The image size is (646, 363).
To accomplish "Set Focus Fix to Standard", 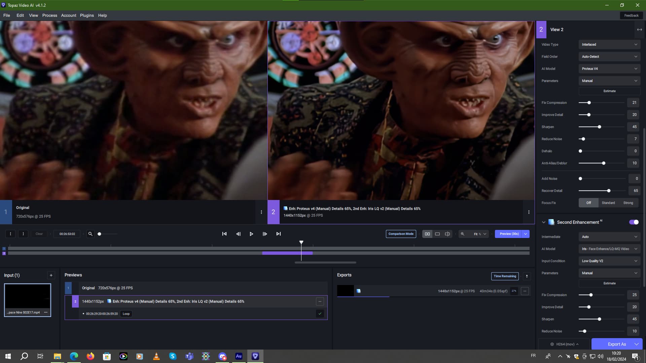I will click(608, 203).
